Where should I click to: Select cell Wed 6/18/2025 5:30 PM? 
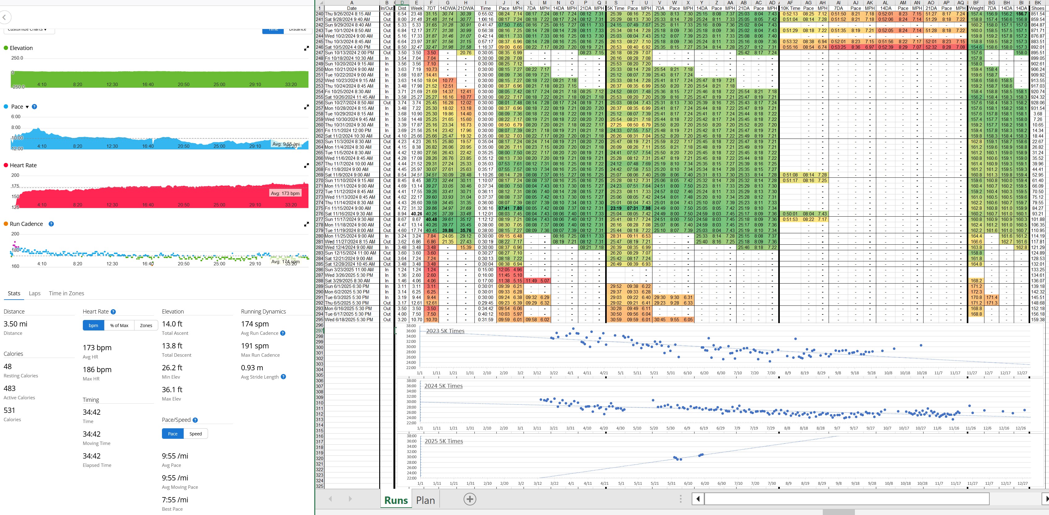click(351, 319)
